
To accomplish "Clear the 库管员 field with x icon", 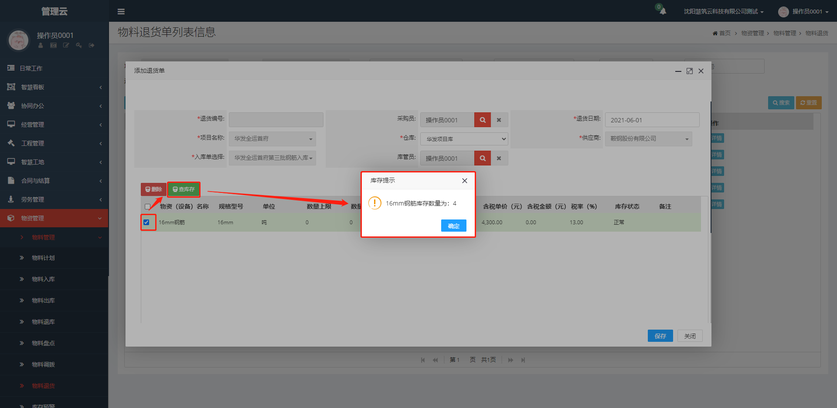I will tap(499, 158).
